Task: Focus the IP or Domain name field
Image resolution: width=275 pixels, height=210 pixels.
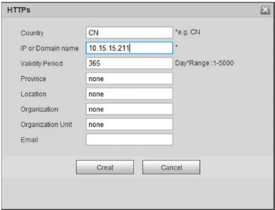Action: [129, 48]
